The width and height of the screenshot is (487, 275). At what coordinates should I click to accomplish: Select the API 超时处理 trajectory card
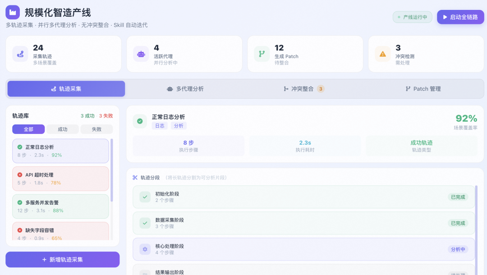coord(60,179)
